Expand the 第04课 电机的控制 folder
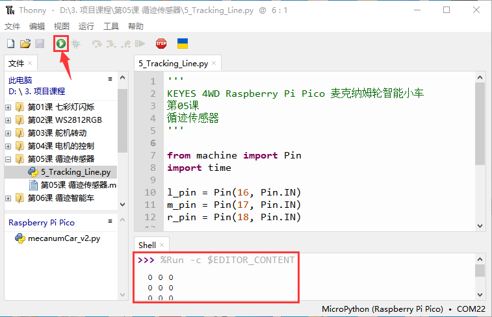The width and height of the screenshot is (492, 317). 8,146
